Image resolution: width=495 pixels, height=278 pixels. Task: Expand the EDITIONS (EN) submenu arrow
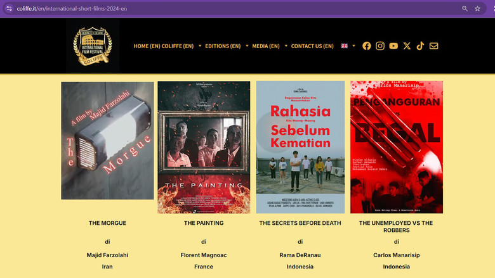pyautogui.click(x=247, y=46)
